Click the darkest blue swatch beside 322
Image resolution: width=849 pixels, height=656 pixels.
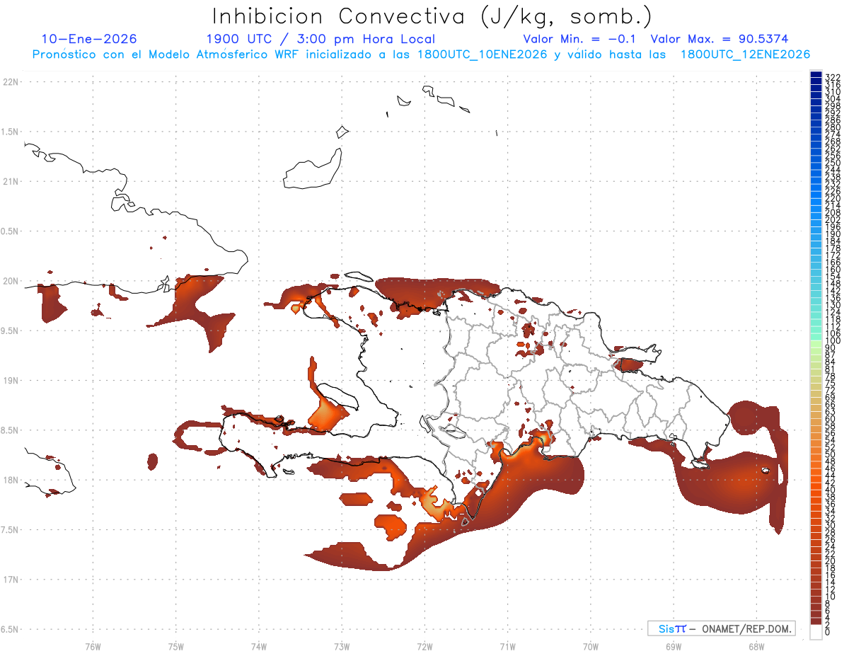816,75
